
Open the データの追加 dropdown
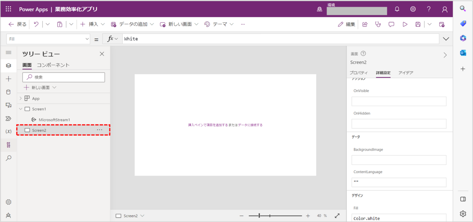[132, 24]
